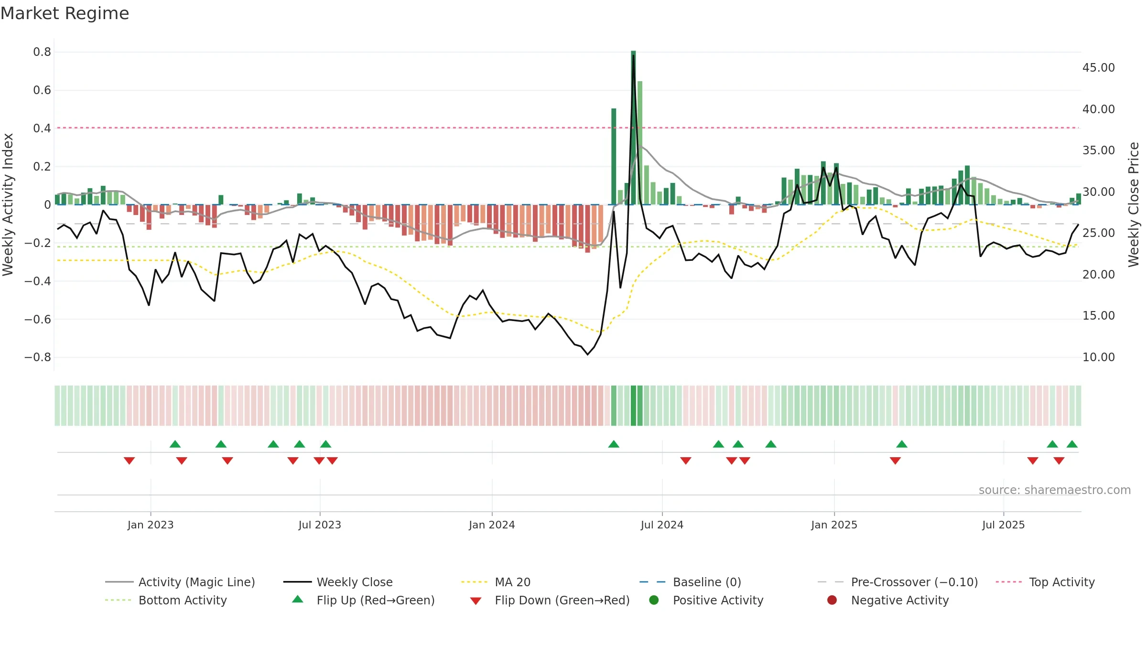Click the Jul 2024 x-axis label
Image resolution: width=1147 pixels, height=645 pixels.
click(x=662, y=525)
